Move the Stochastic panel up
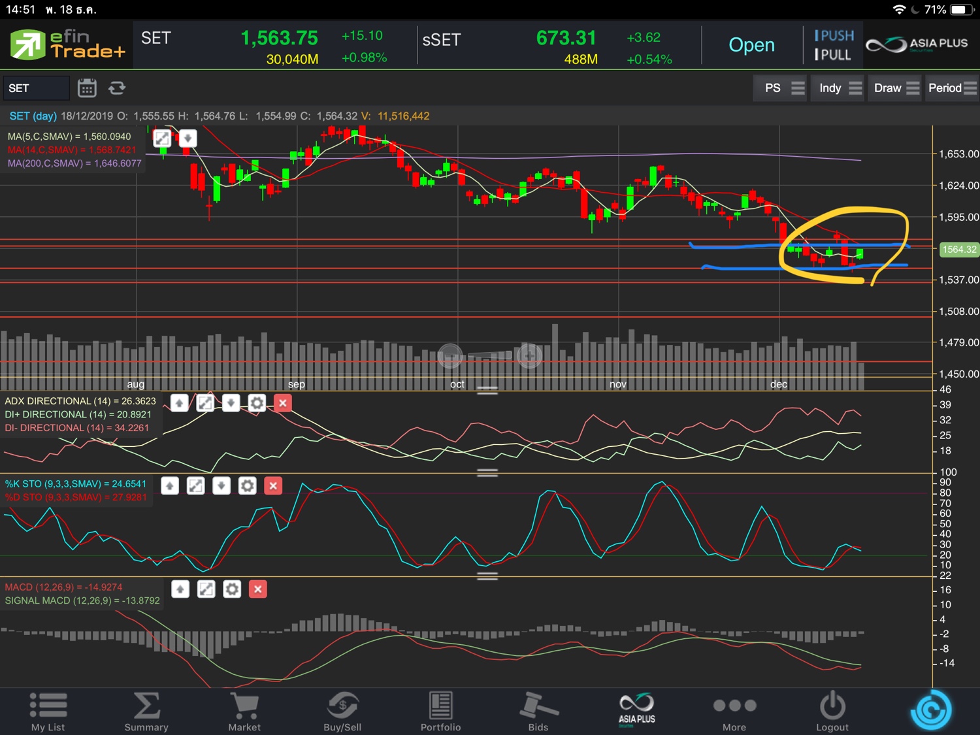This screenshot has height=735, width=980. point(170,485)
